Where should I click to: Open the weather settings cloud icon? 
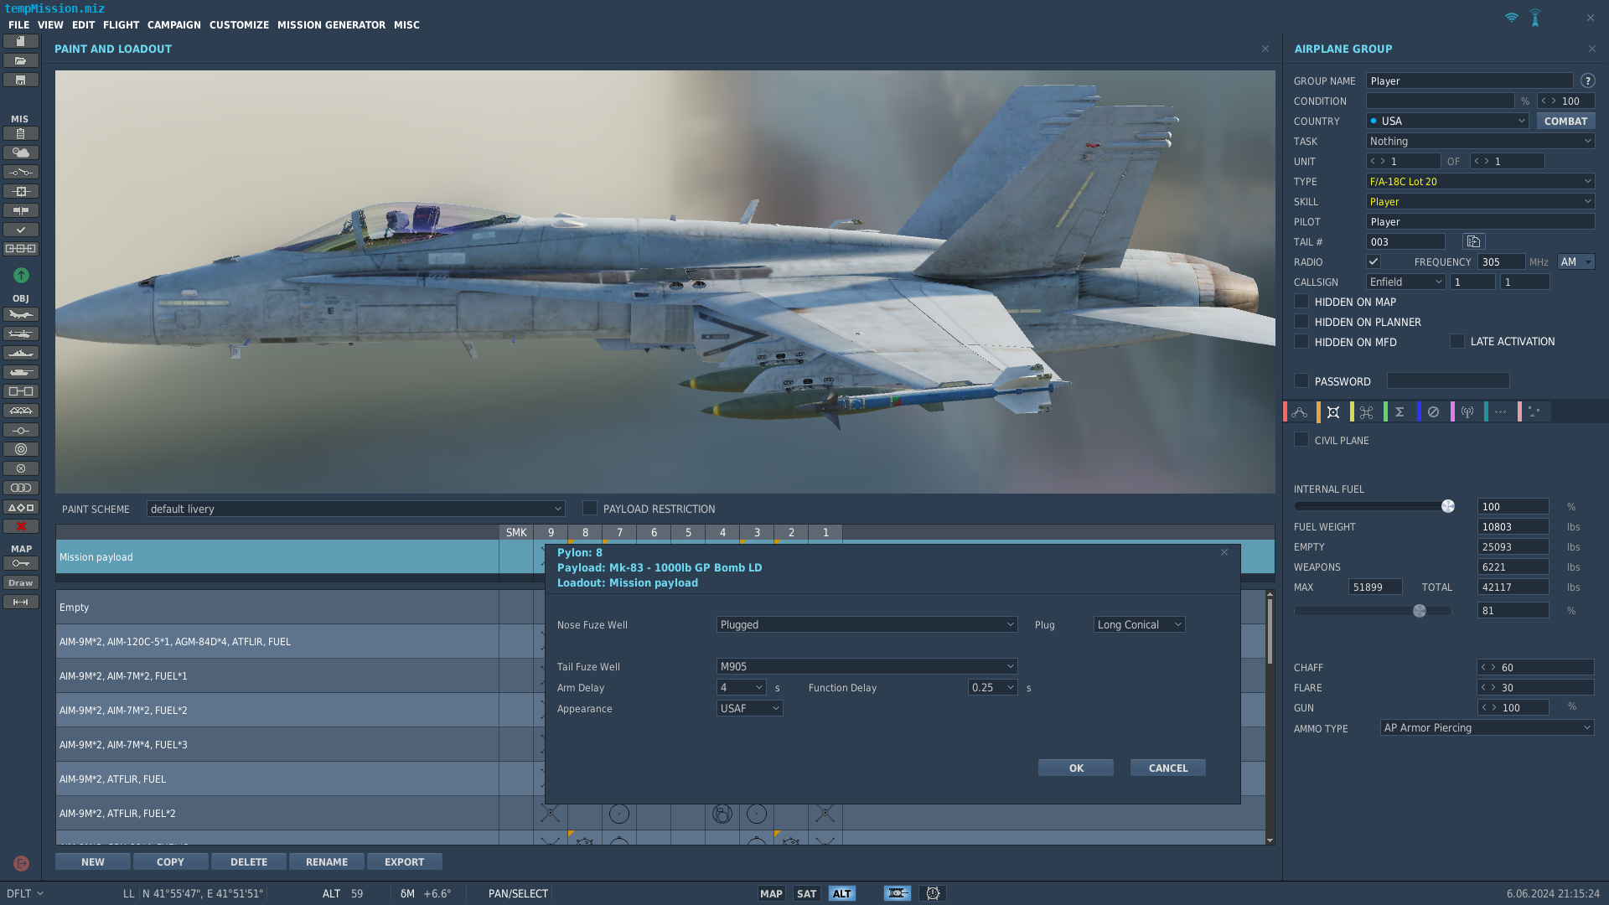21,153
